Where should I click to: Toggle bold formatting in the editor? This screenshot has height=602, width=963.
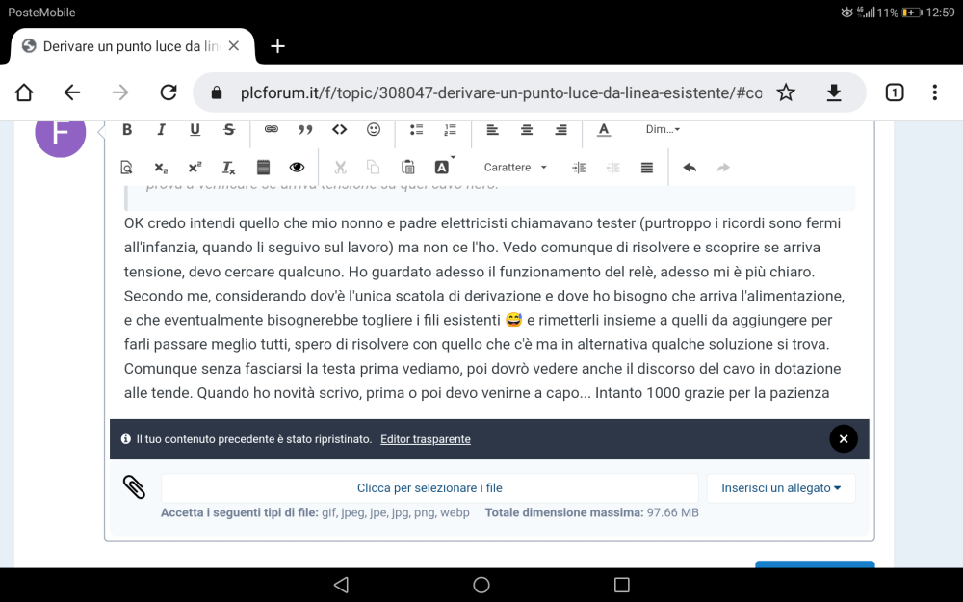coord(126,129)
